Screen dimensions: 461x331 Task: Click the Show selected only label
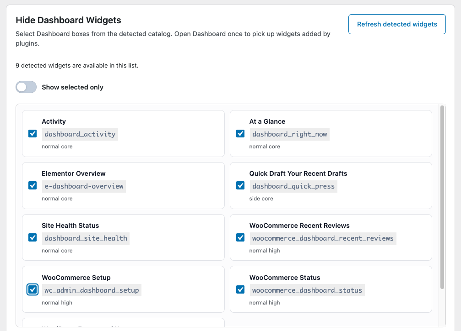click(x=73, y=87)
